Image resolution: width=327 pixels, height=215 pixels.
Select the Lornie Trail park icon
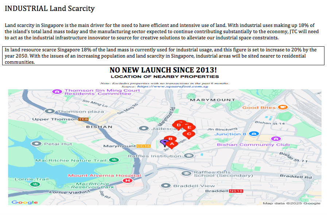35,184
